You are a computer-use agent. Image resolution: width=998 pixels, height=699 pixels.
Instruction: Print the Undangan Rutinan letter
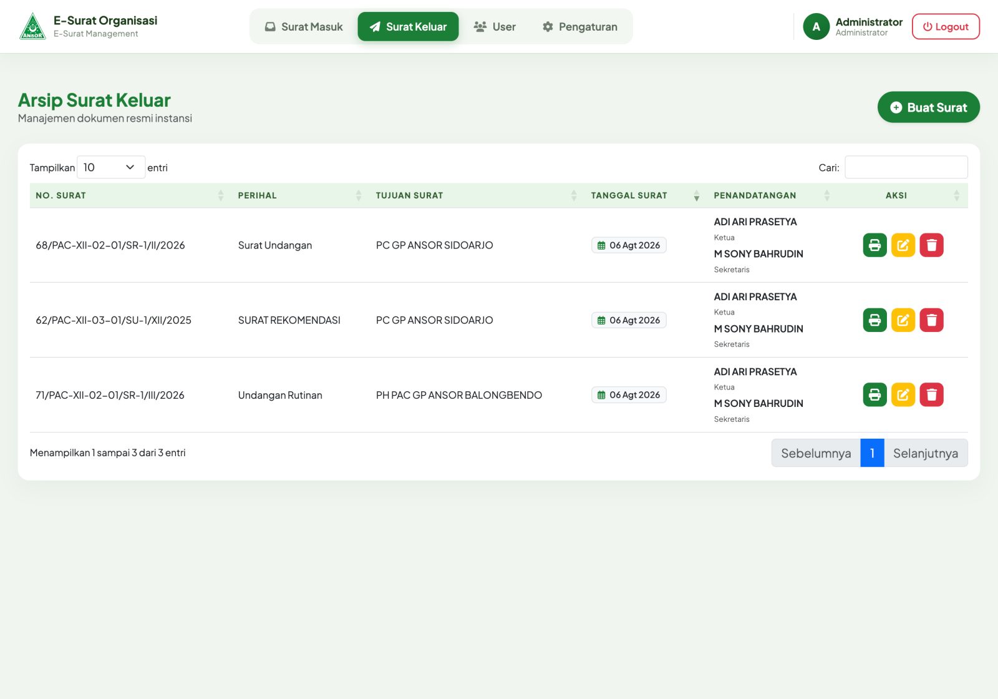(x=874, y=394)
